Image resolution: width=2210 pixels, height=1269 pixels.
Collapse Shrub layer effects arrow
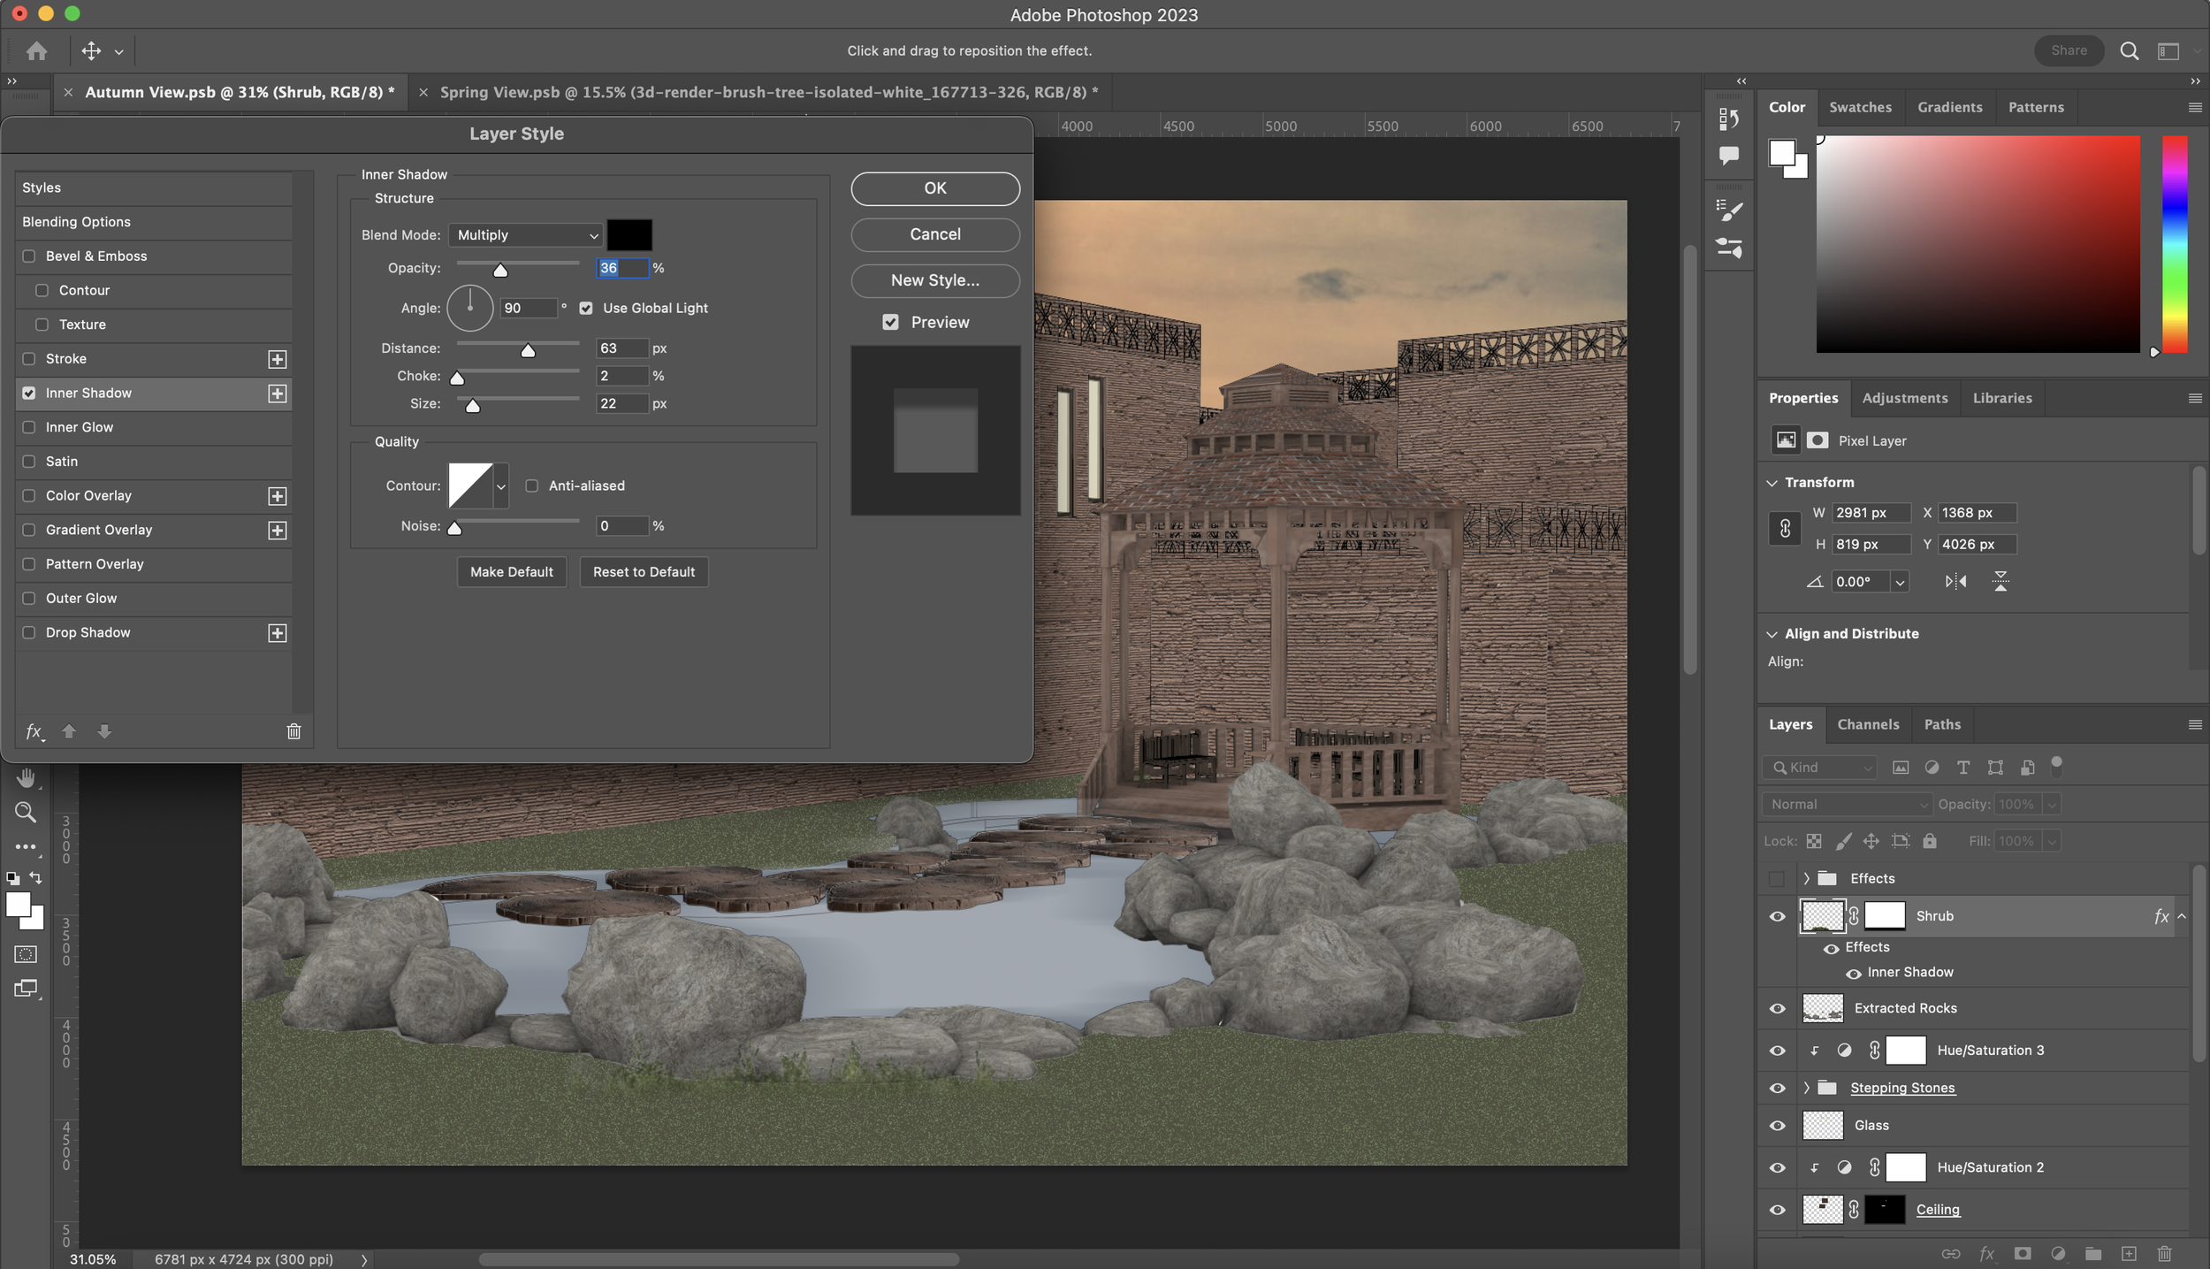(x=2182, y=916)
